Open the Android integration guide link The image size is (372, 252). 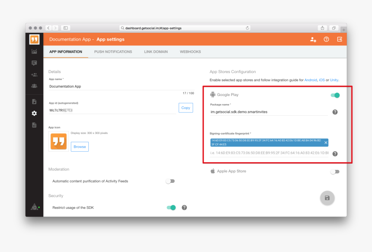pos(311,80)
